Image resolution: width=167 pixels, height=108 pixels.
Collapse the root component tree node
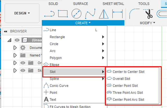9,40
